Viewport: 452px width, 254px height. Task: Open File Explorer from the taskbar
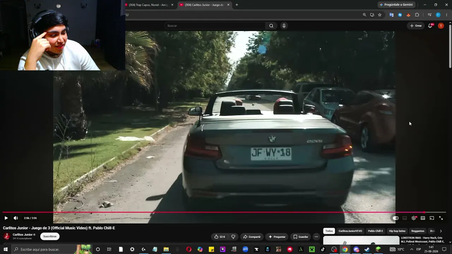click(x=166, y=249)
